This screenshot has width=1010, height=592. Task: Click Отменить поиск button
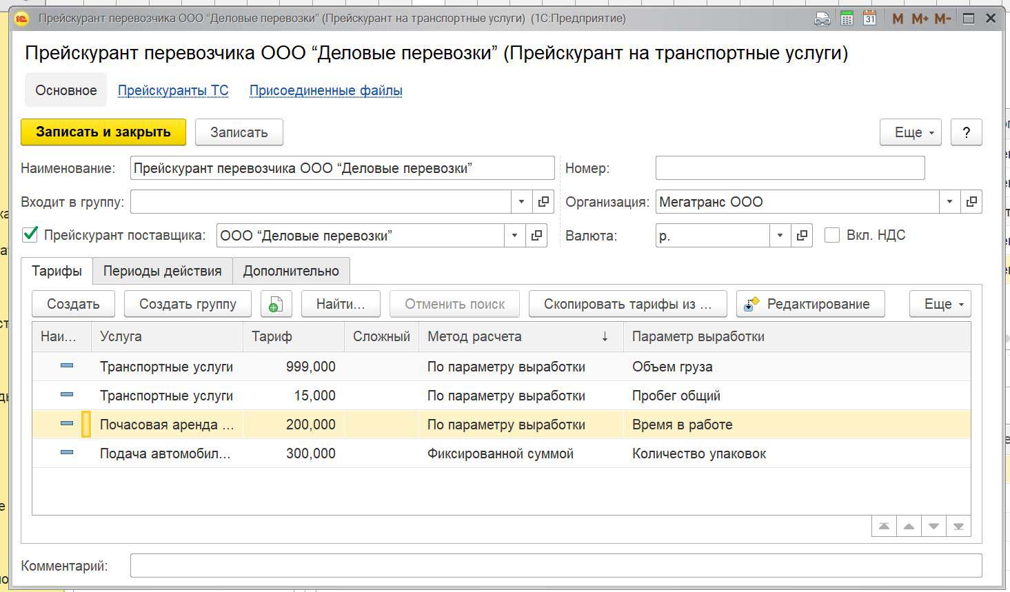tap(455, 304)
